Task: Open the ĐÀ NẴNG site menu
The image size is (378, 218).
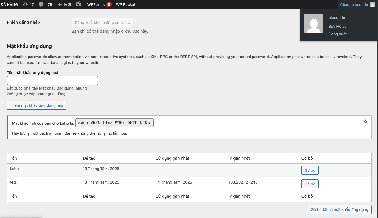Action: [x=9, y=4]
